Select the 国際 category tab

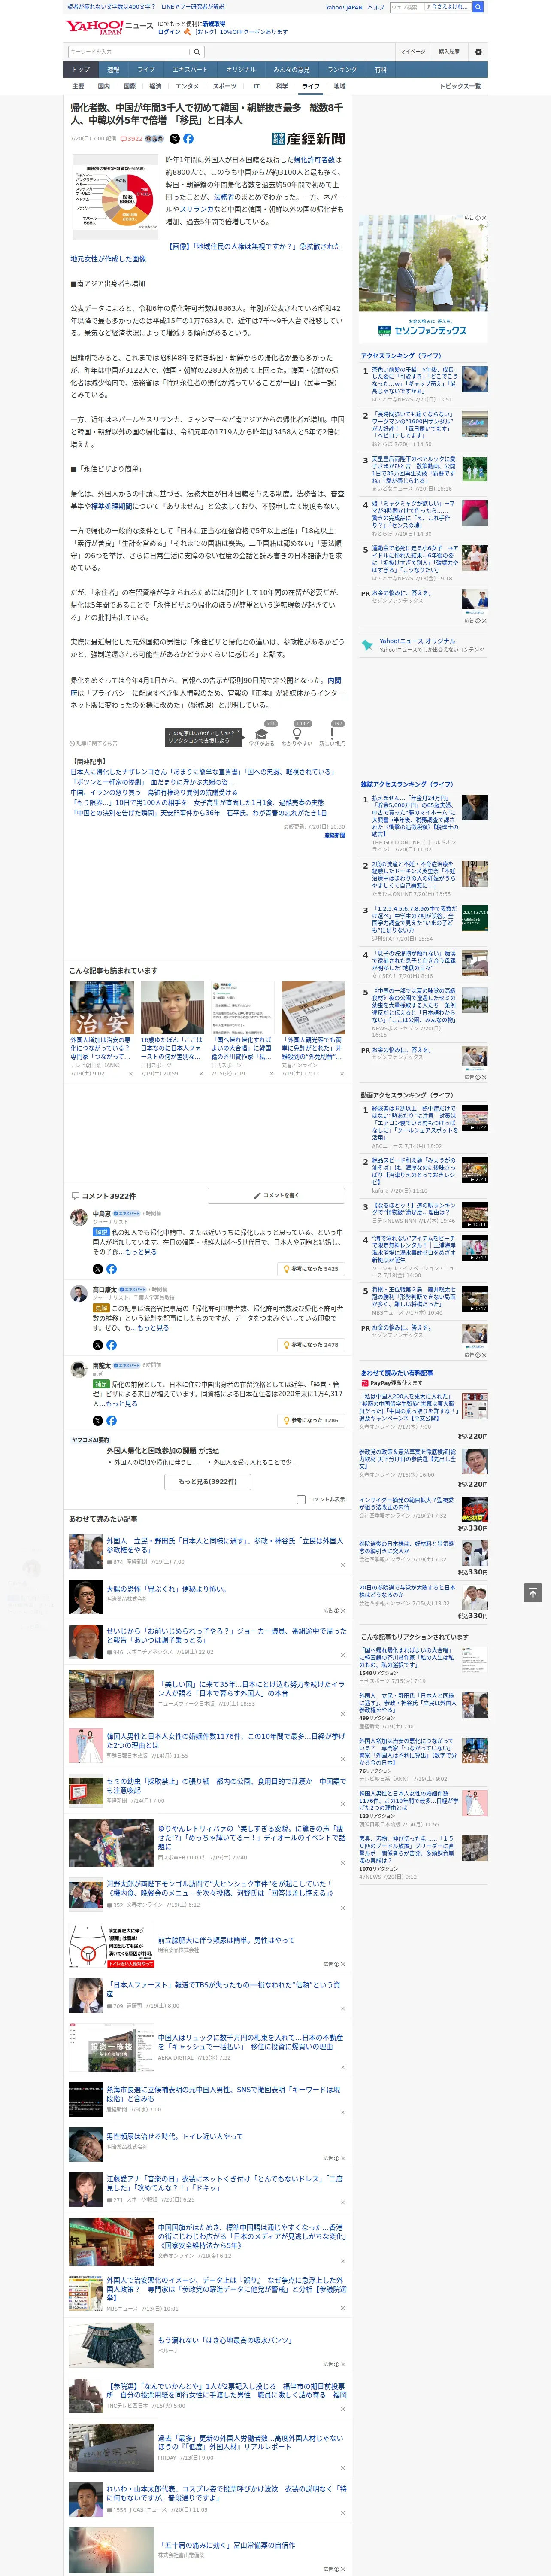(129, 86)
